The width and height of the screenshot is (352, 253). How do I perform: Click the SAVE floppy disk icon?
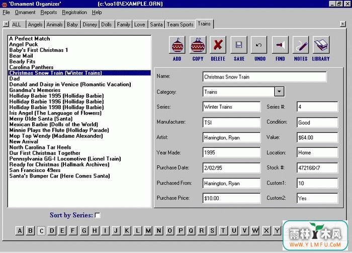pos(239,45)
